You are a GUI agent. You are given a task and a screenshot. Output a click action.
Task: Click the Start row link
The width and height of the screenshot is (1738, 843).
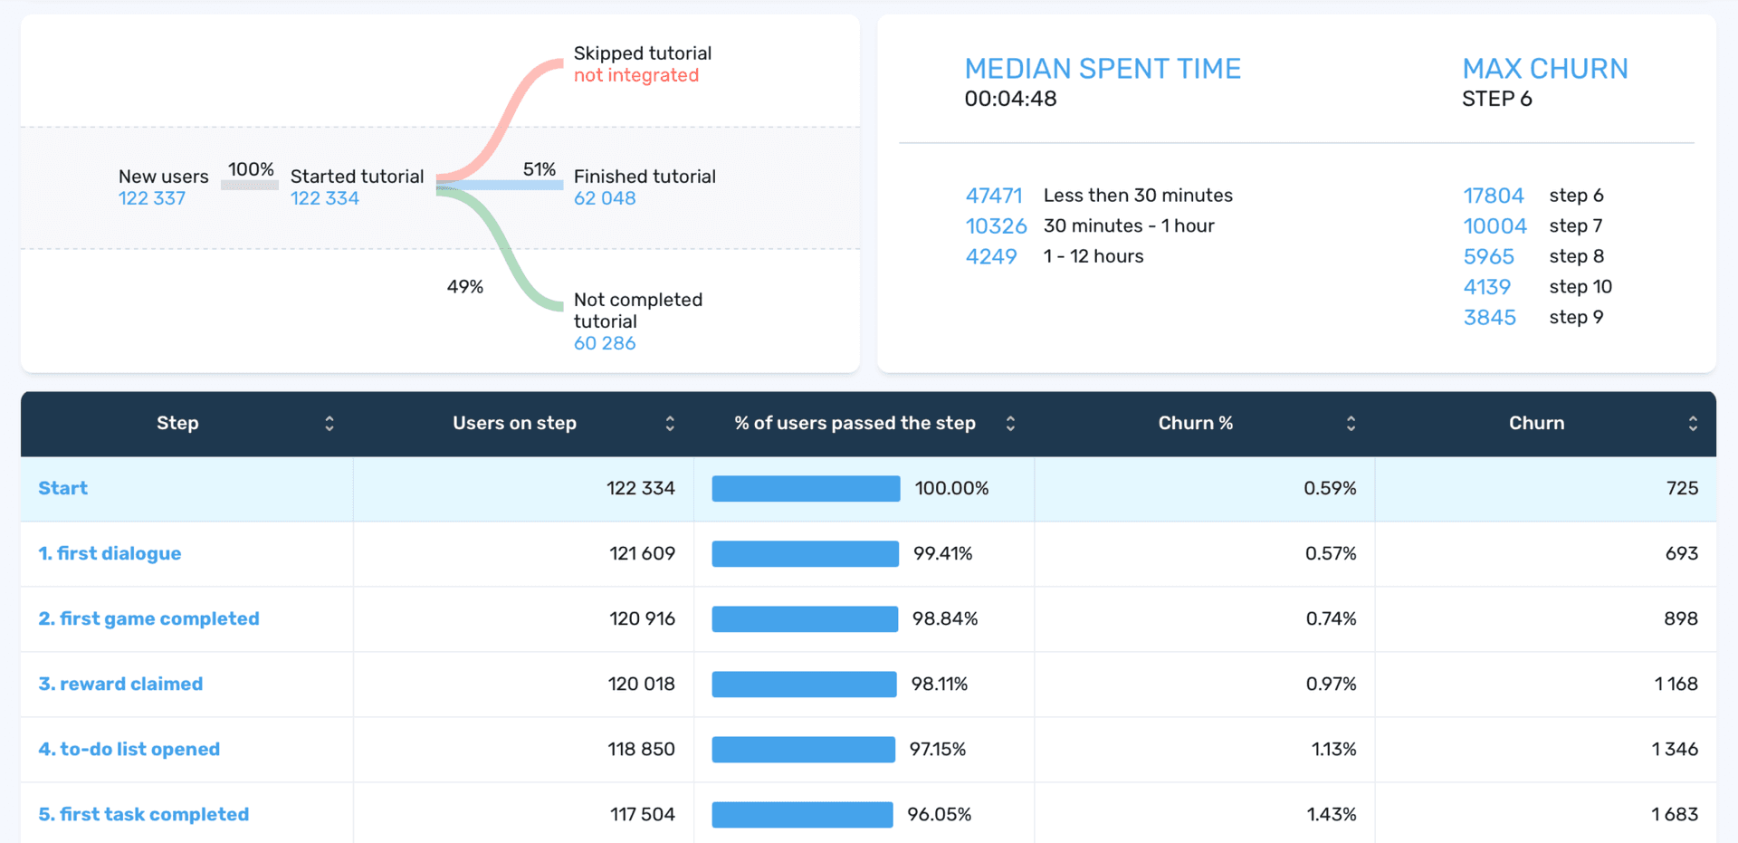(x=62, y=488)
